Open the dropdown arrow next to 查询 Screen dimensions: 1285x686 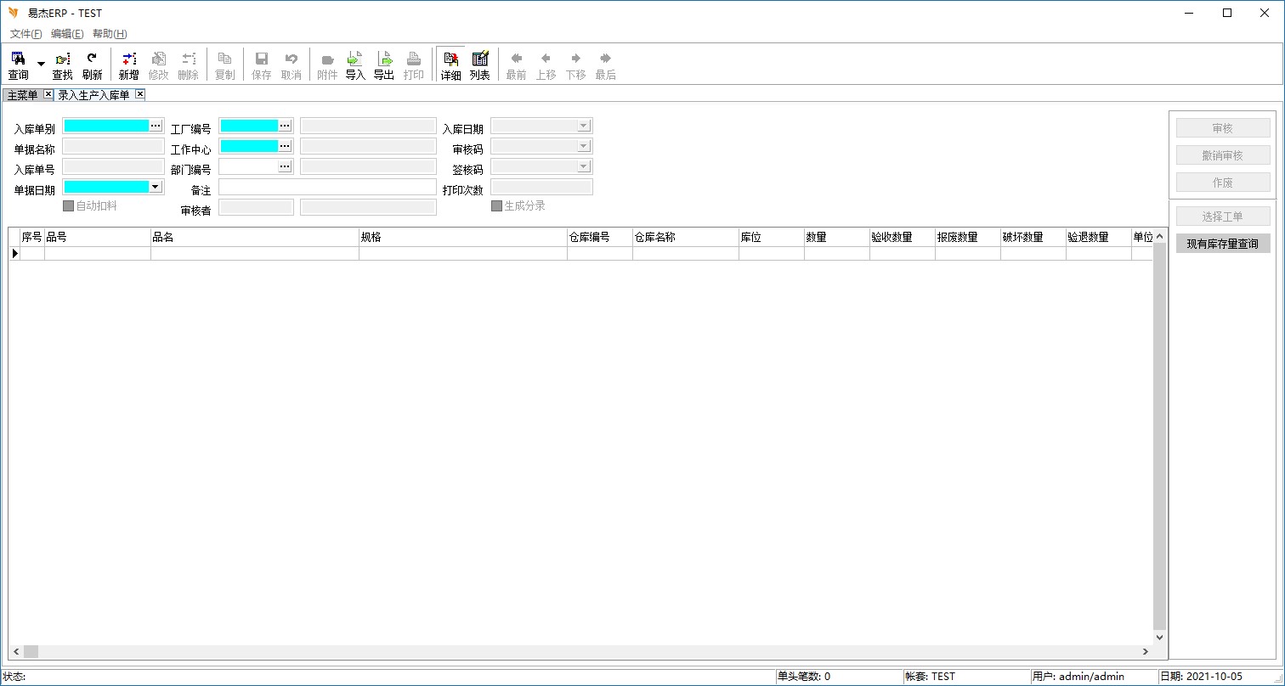(41, 65)
